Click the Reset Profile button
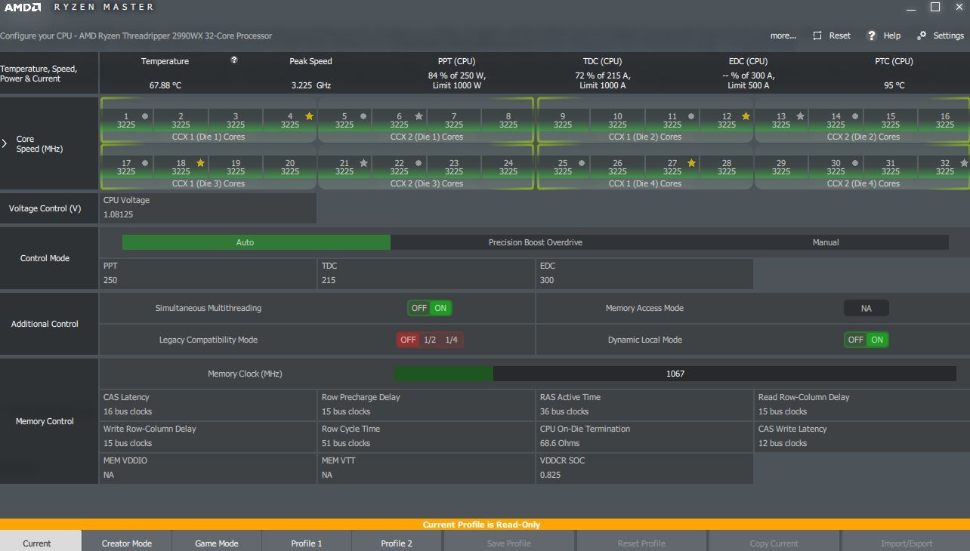Screen dimensions: 970x551 pyautogui.click(x=641, y=543)
